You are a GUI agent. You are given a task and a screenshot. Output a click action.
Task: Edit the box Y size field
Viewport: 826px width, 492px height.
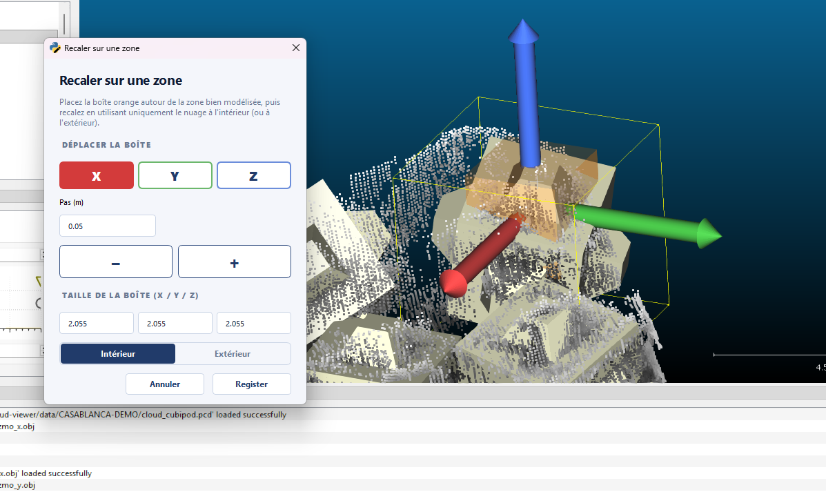tap(175, 323)
